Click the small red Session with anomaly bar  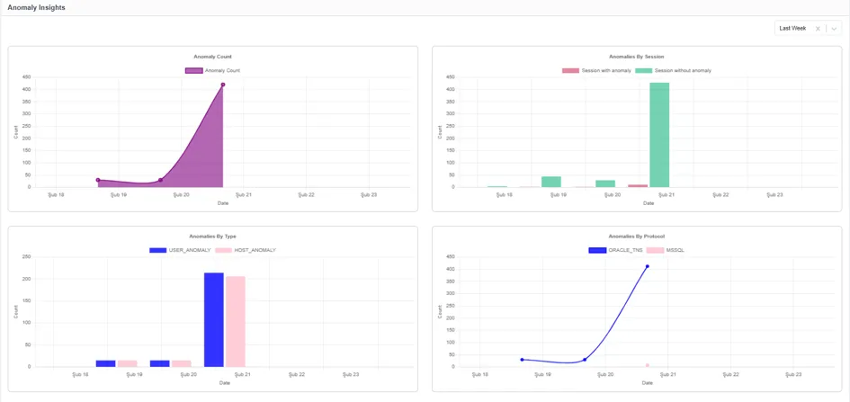[x=638, y=186]
